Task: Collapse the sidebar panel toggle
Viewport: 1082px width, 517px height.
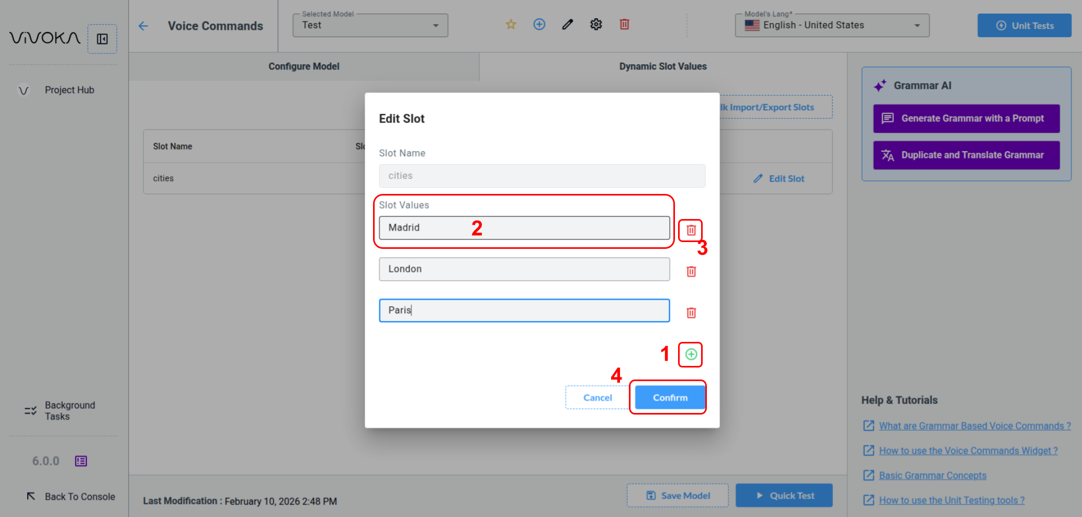Action: 102,39
